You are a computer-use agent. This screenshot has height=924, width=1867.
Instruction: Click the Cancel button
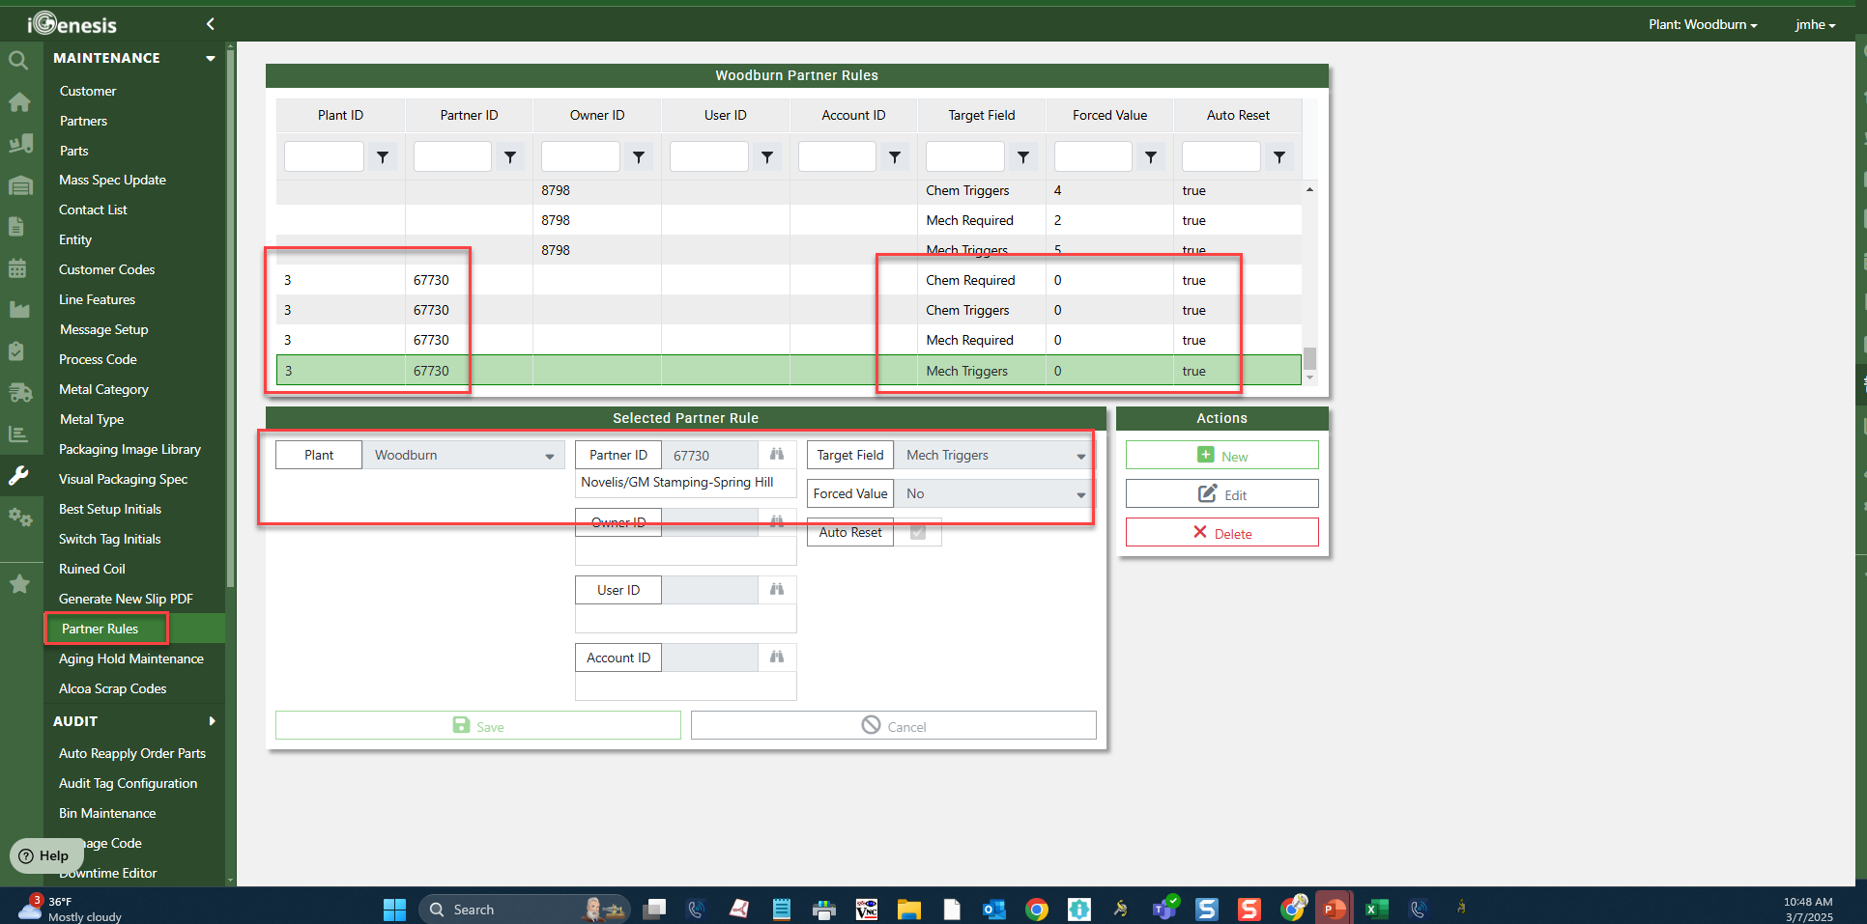click(x=893, y=725)
